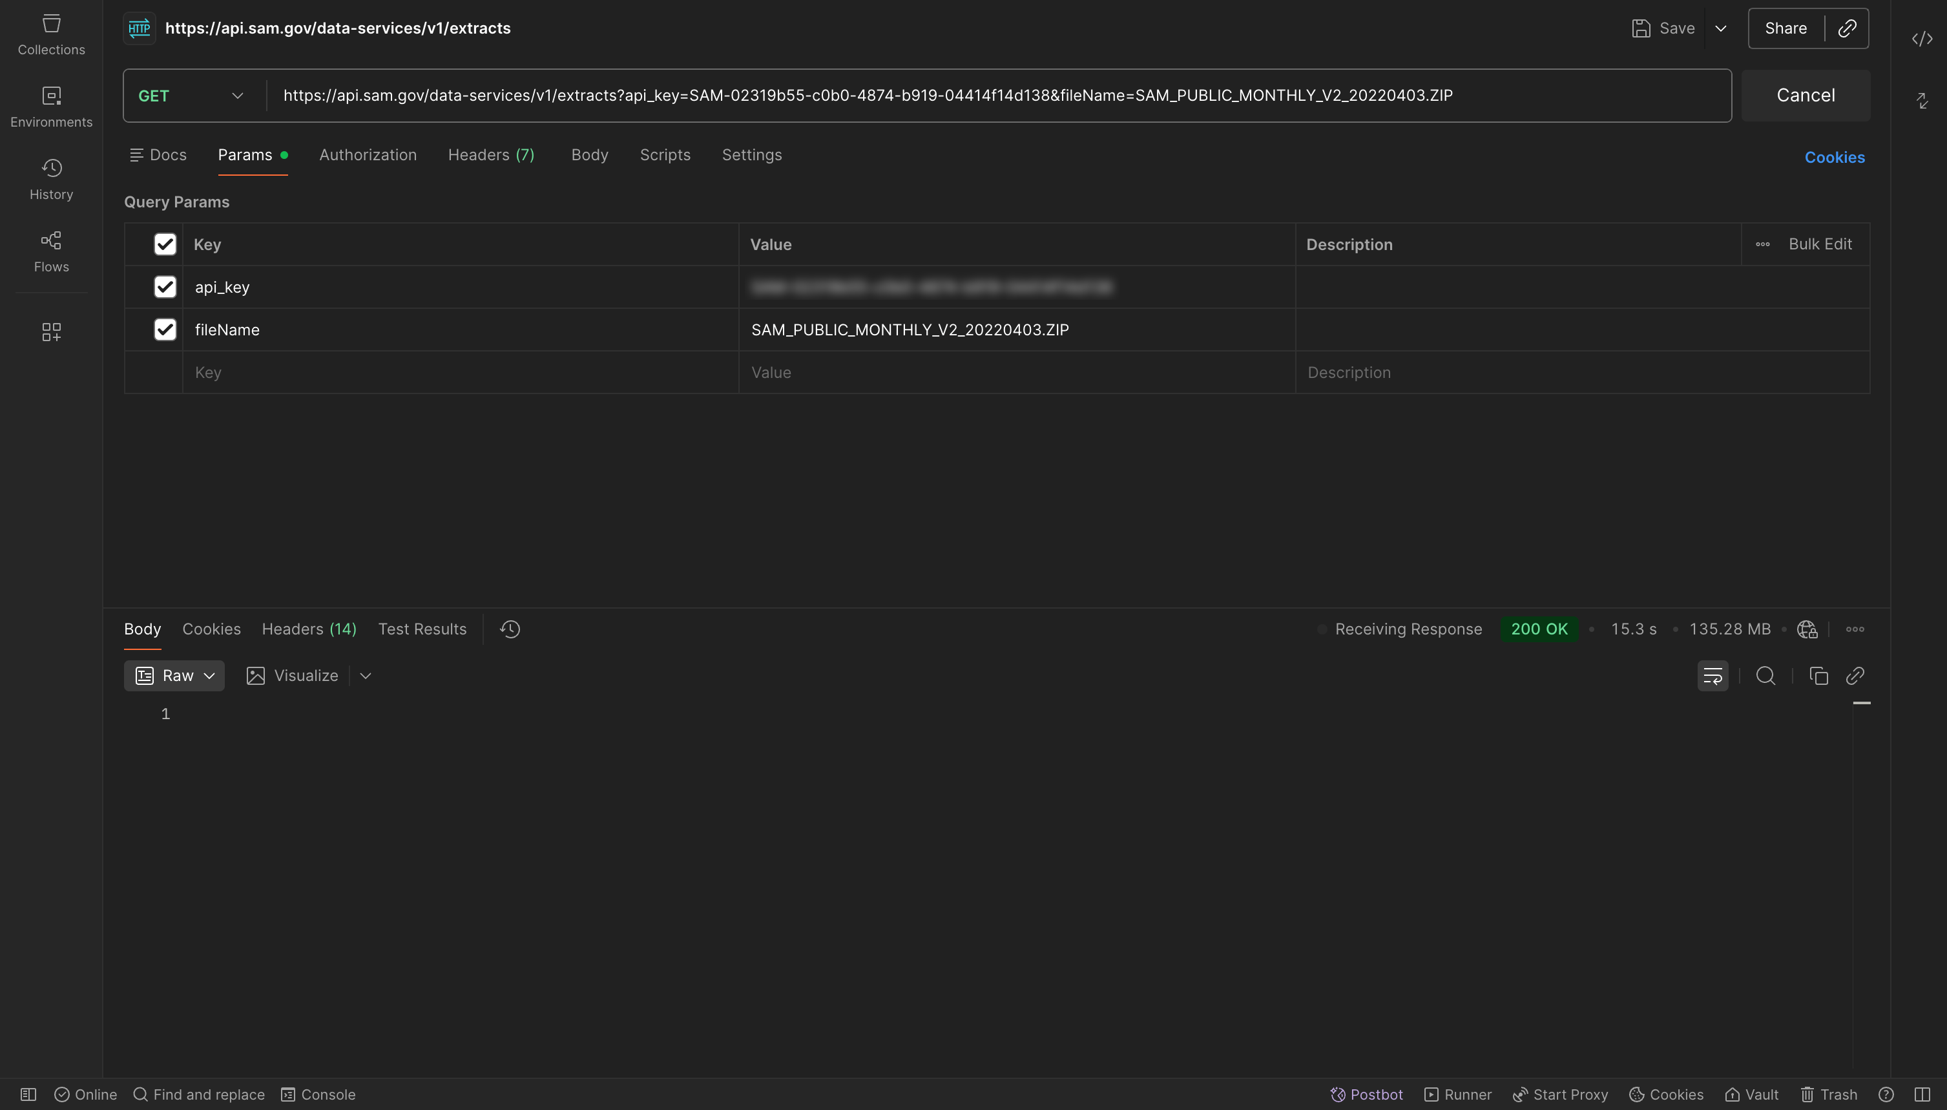Click the network info globe icon

1807,629
